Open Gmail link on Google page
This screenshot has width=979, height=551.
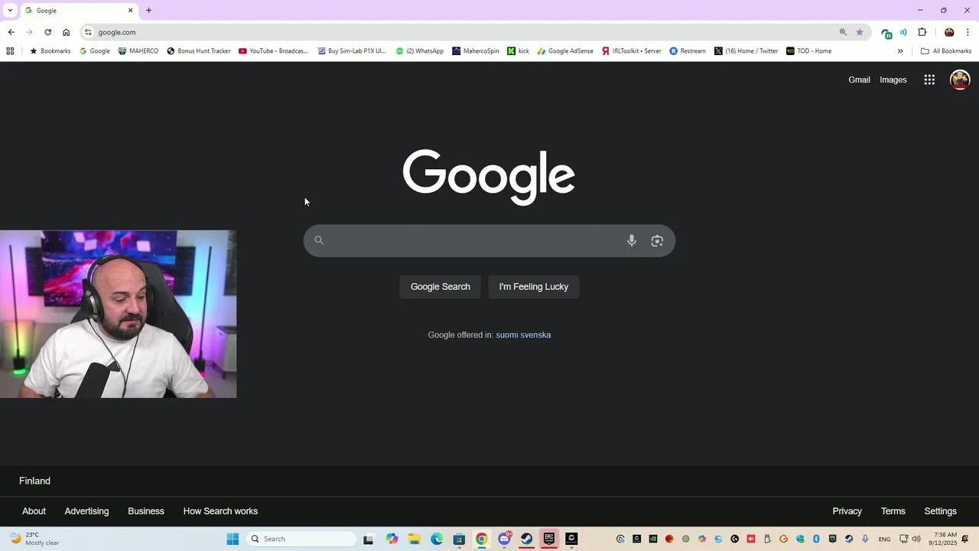click(859, 80)
